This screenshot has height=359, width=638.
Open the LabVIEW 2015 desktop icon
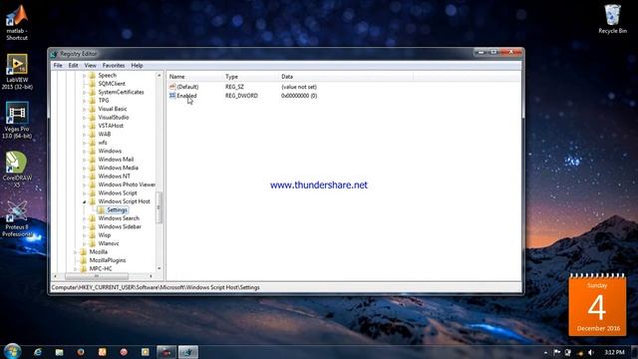[x=17, y=72]
